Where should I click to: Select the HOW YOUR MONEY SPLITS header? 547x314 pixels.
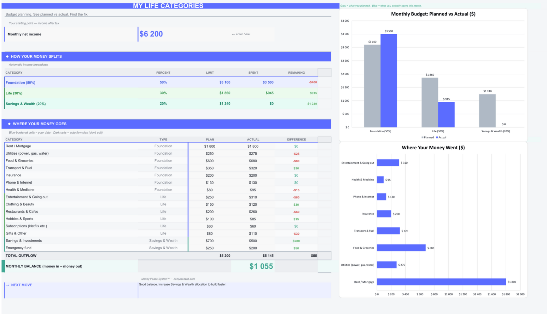click(166, 56)
